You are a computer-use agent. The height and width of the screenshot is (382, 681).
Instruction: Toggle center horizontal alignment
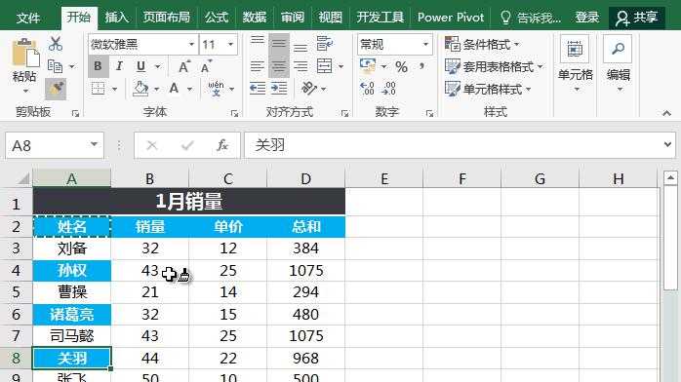[x=279, y=66]
